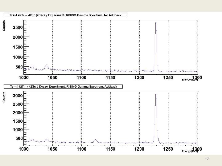Screen dimensions: 222x166
Task: Click the Counts axis title of top plot
Action: [4, 26]
